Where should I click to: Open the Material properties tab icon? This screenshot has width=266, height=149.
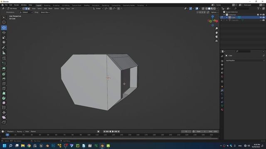pos(222,110)
